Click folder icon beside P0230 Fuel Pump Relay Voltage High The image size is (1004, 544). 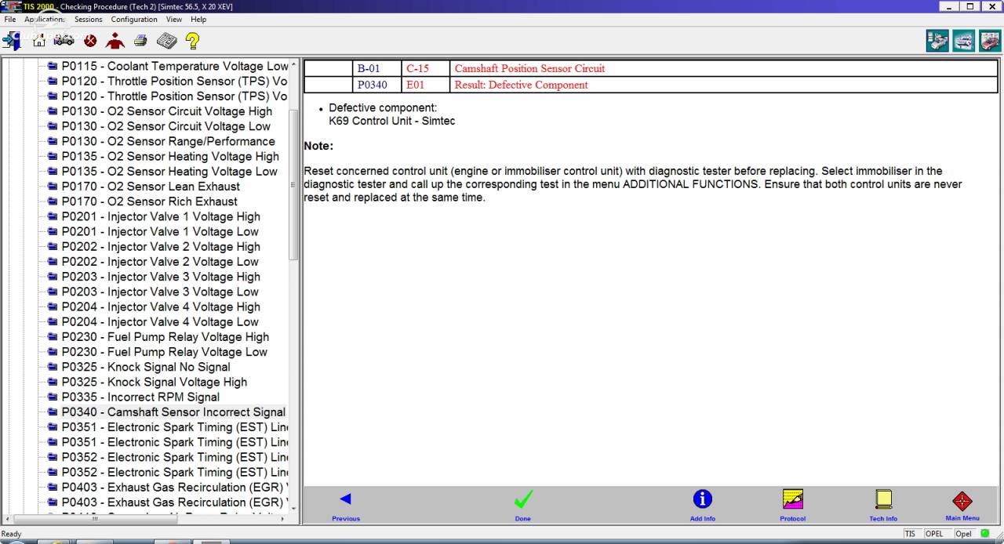click(53, 337)
